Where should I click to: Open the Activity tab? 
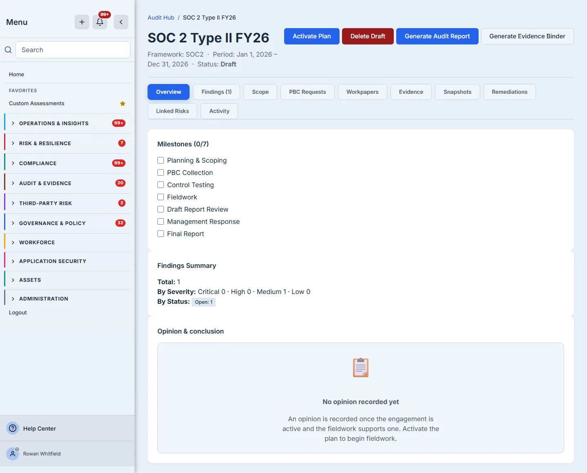[x=219, y=111]
